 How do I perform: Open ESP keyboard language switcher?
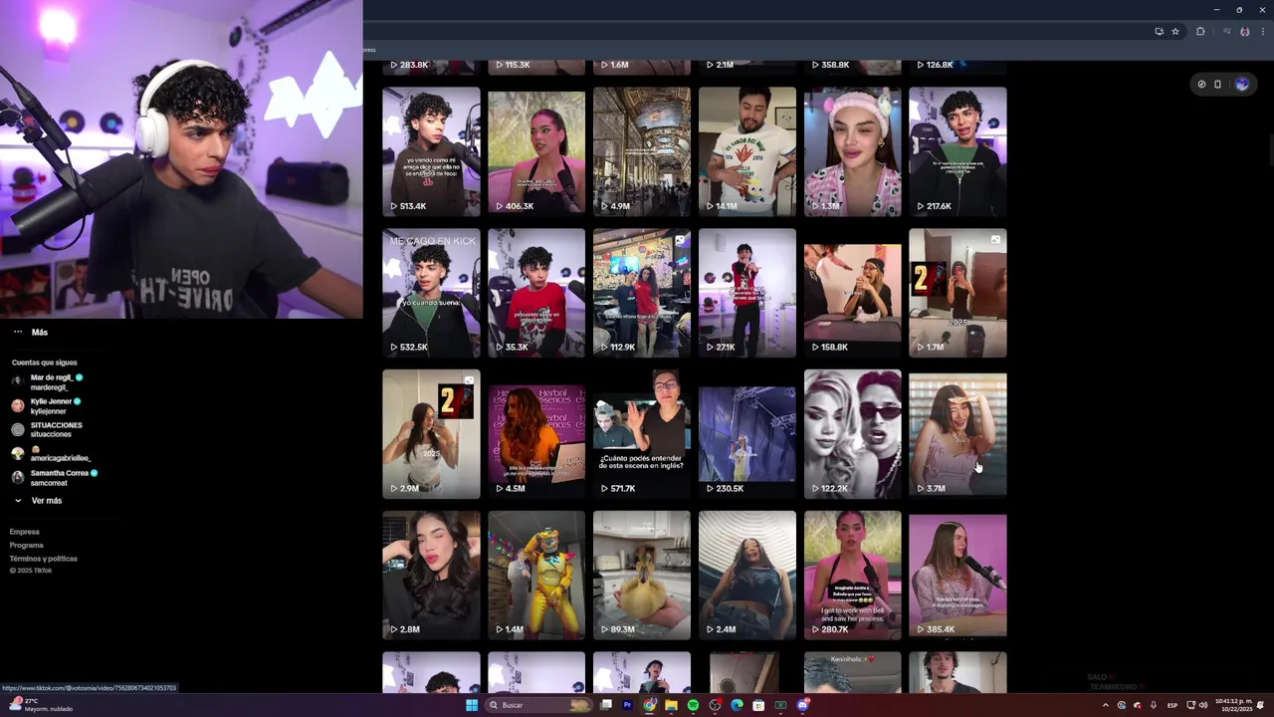[x=1172, y=705]
